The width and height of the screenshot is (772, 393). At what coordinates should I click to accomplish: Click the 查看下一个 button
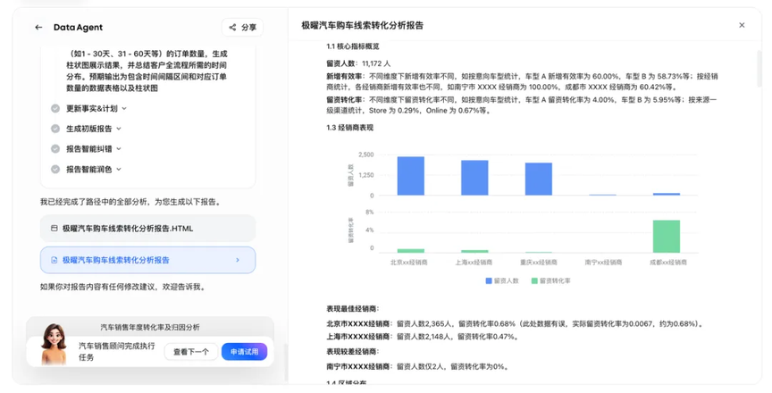point(191,352)
